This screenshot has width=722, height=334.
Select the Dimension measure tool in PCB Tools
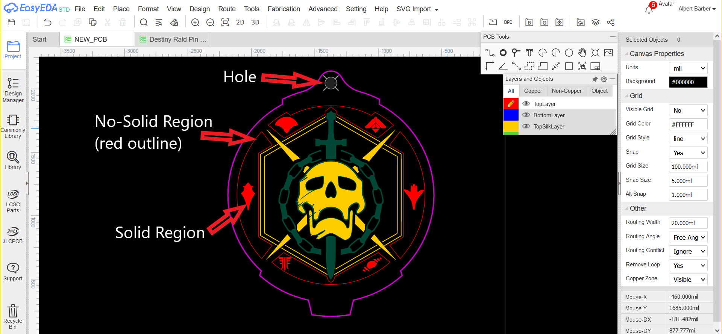click(x=556, y=66)
